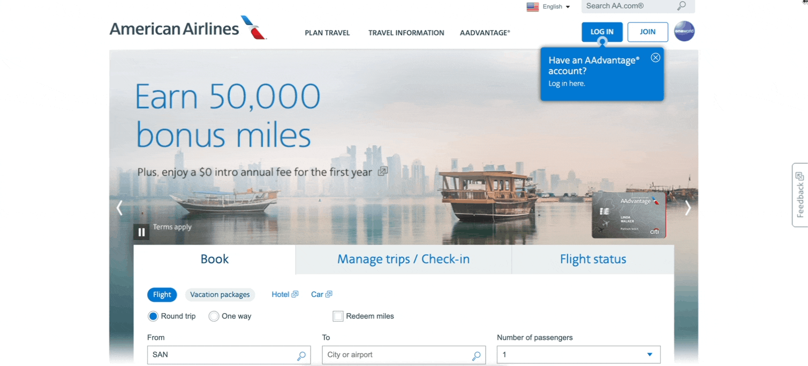Open the oneworld alliance logo
This screenshot has height=366, width=808.
pyautogui.click(x=684, y=32)
